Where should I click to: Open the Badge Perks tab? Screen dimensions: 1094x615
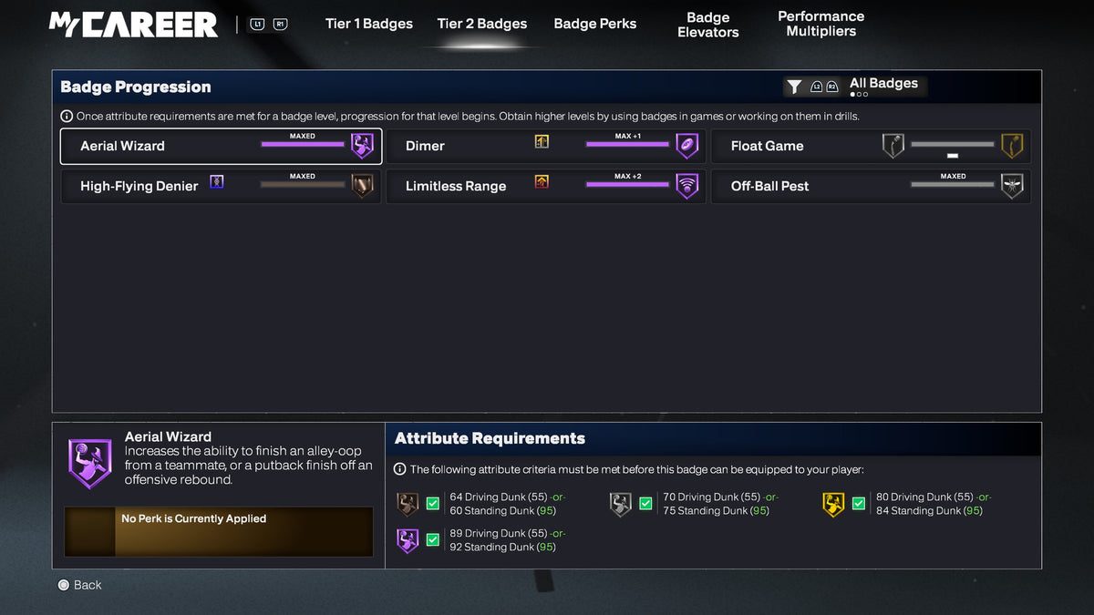point(594,24)
